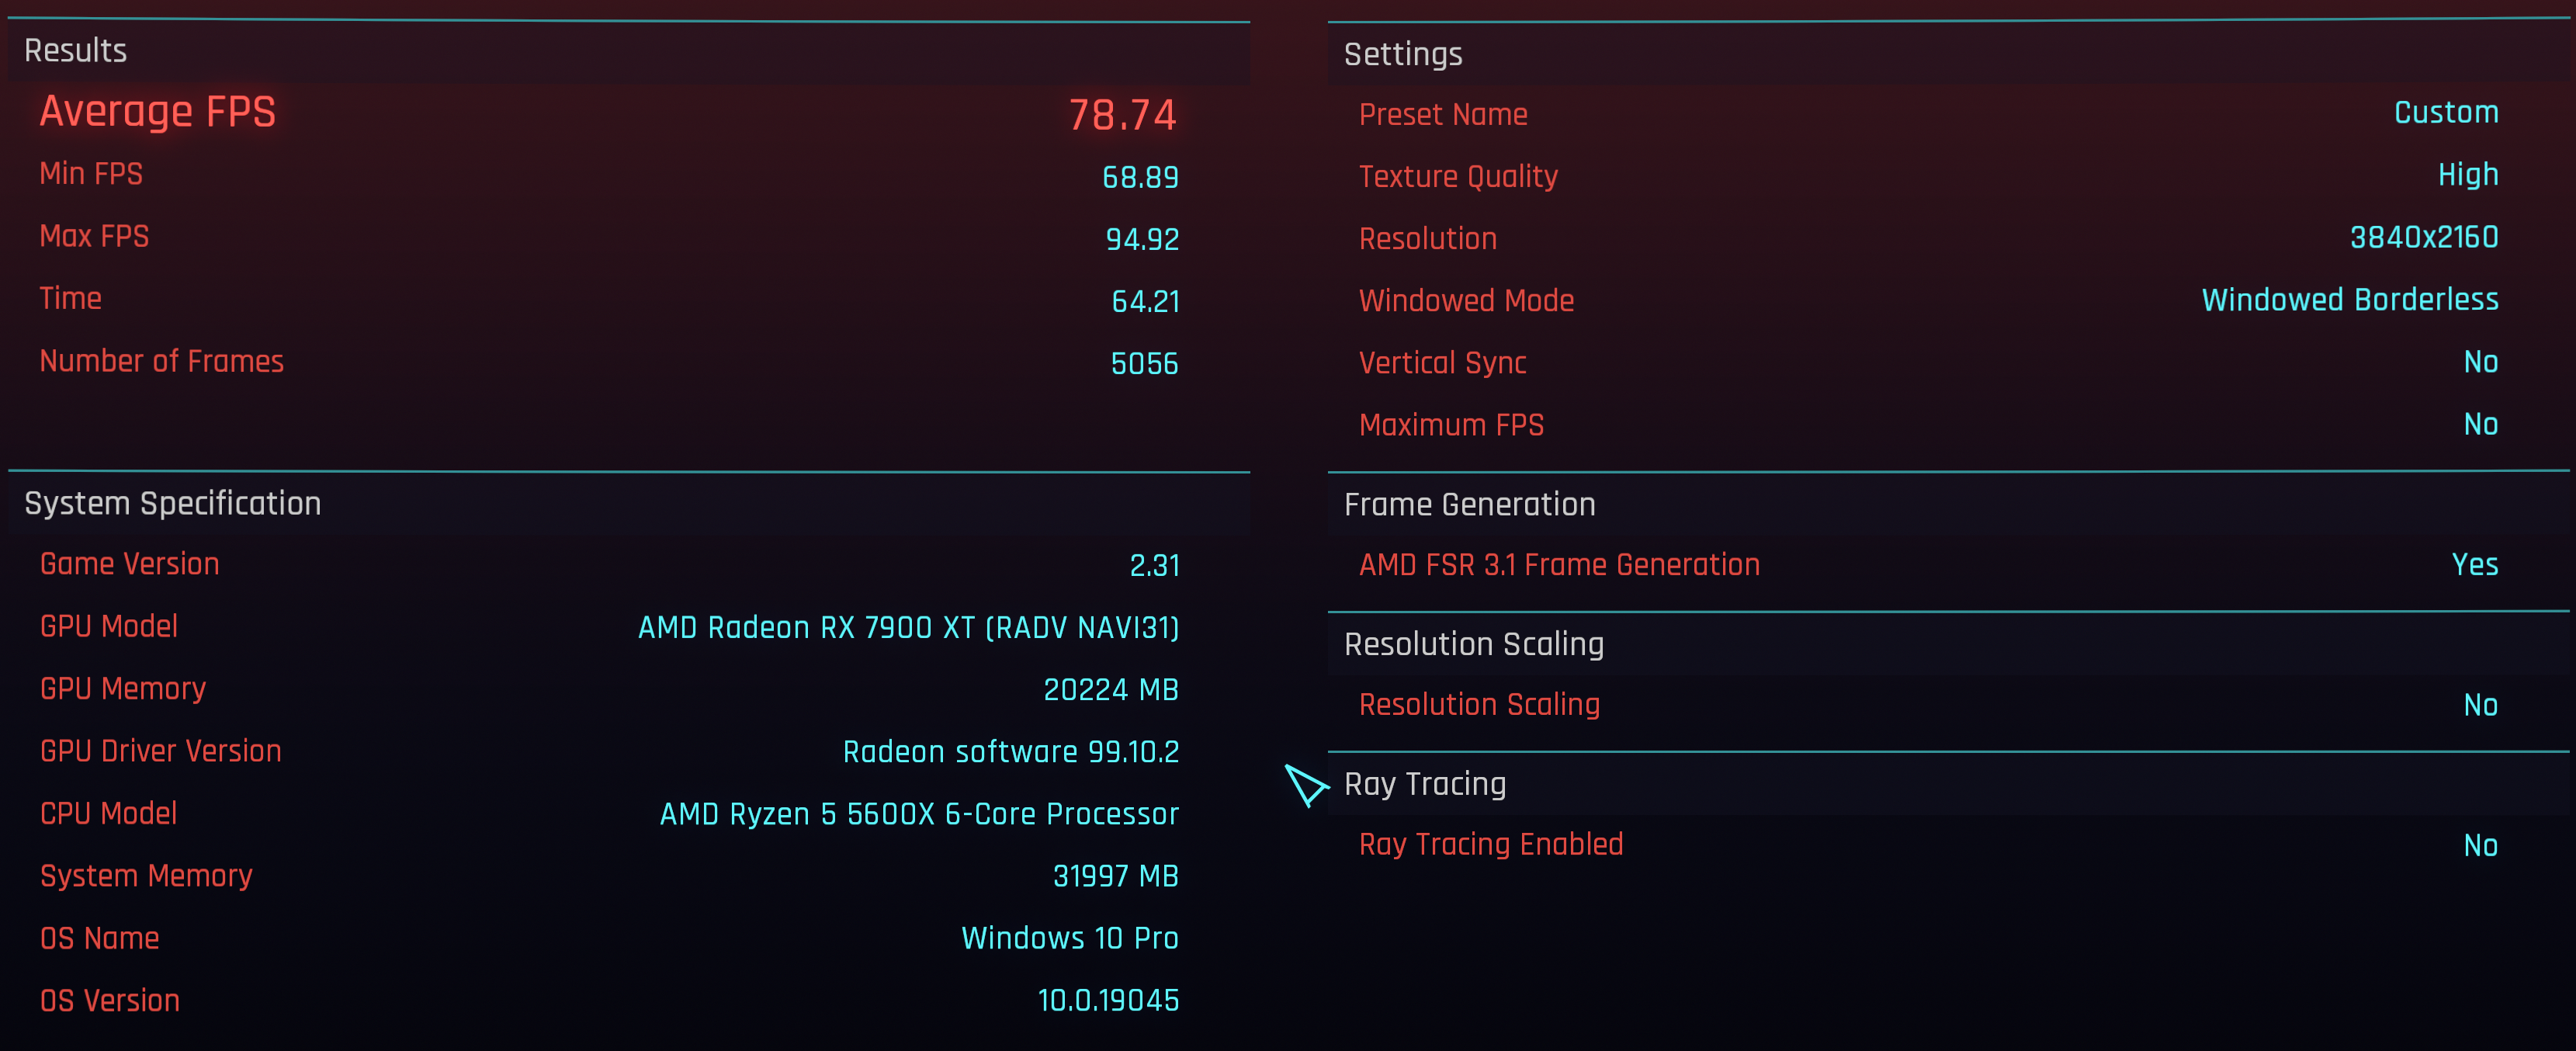Click the Texture Quality value High
Screen dimensions: 2576x1051
coord(2467,175)
